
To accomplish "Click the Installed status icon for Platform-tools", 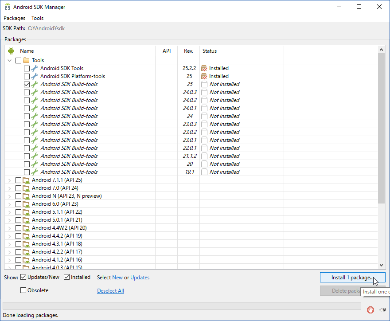I will tap(204, 76).
